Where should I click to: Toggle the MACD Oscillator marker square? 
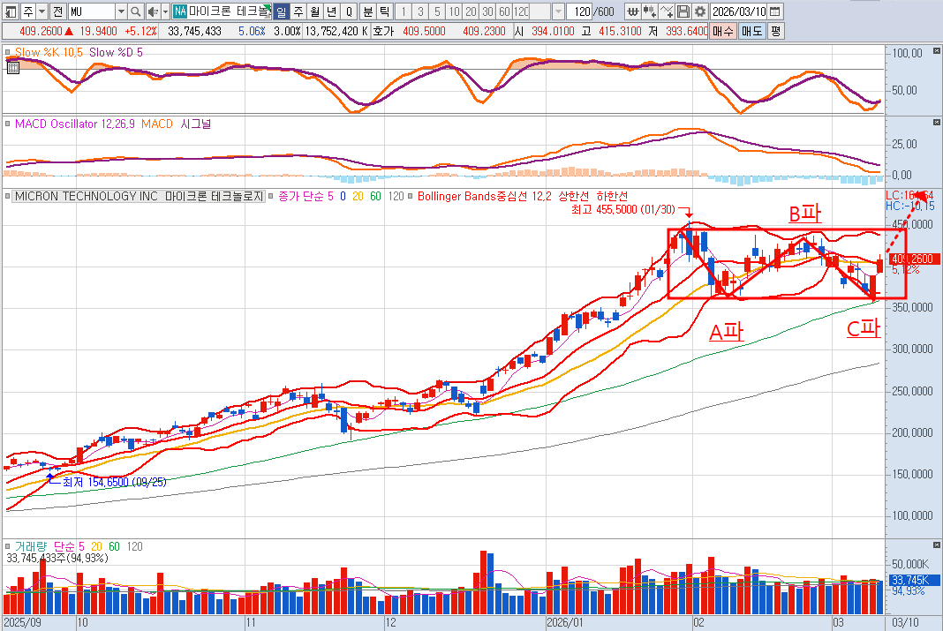coord(9,124)
